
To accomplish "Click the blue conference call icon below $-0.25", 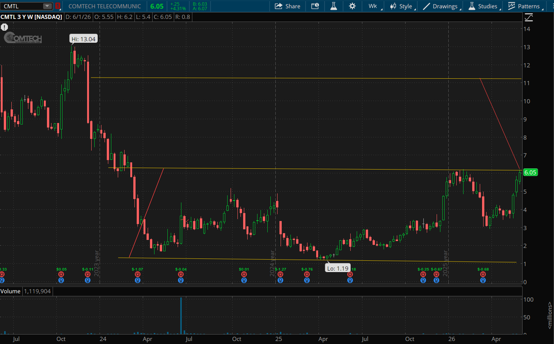I will 423,280.
